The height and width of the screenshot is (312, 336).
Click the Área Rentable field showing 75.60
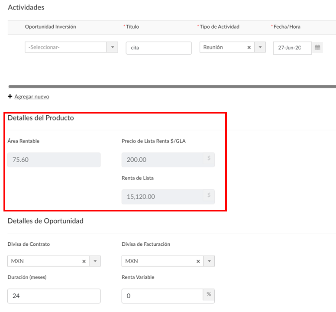[54, 160]
